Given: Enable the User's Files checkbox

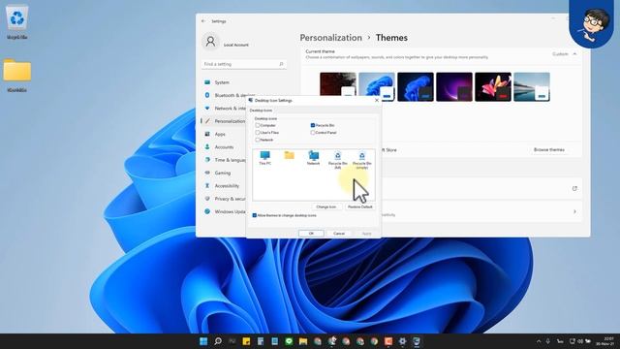Looking at the screenshot, I should (258, 133).
